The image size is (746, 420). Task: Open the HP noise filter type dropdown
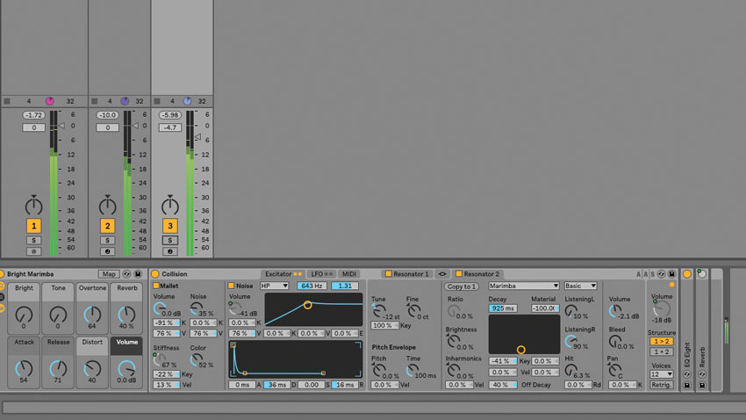274,286
